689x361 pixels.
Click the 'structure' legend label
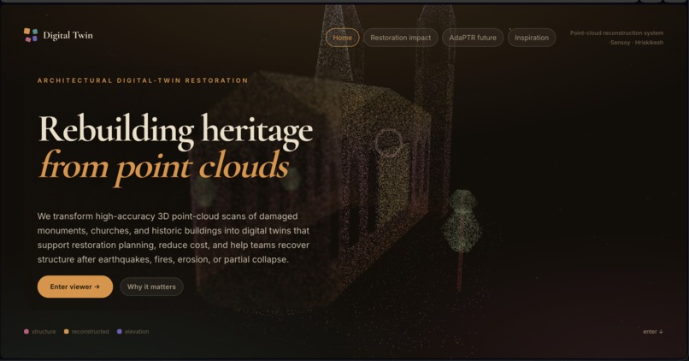(44, 332)
